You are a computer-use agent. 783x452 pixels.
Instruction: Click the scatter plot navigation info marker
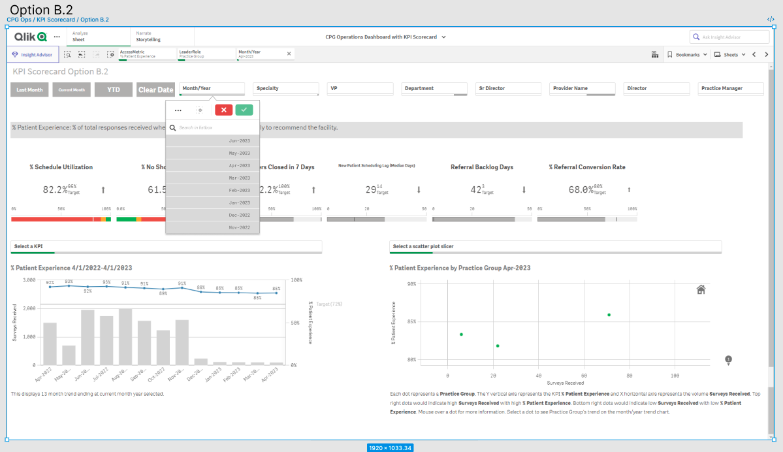point(729,360)
